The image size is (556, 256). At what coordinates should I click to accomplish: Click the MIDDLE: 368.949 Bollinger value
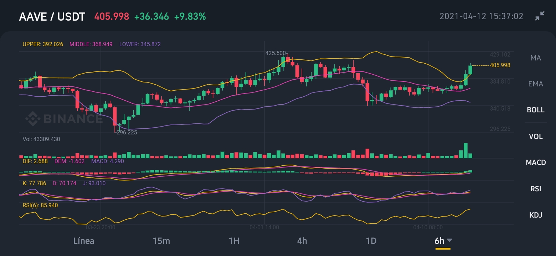[x=91, y=44]
